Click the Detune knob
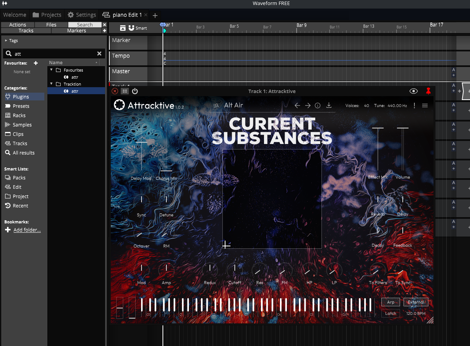This screenshot has height=346, width=470. point(166,200)
